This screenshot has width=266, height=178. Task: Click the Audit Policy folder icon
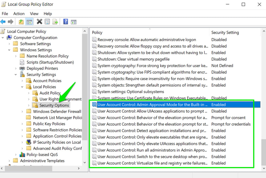[35, 93]
